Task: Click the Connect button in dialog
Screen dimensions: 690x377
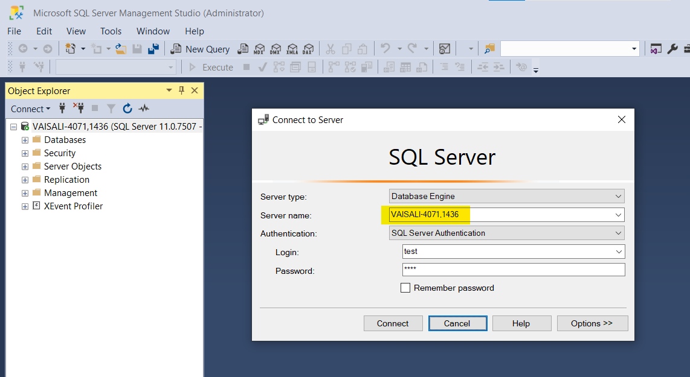Action: [393, 323]
